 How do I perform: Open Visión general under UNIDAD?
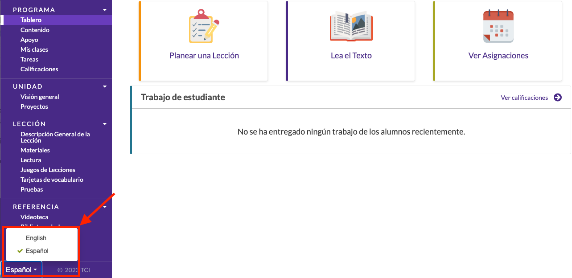[40, 97]
